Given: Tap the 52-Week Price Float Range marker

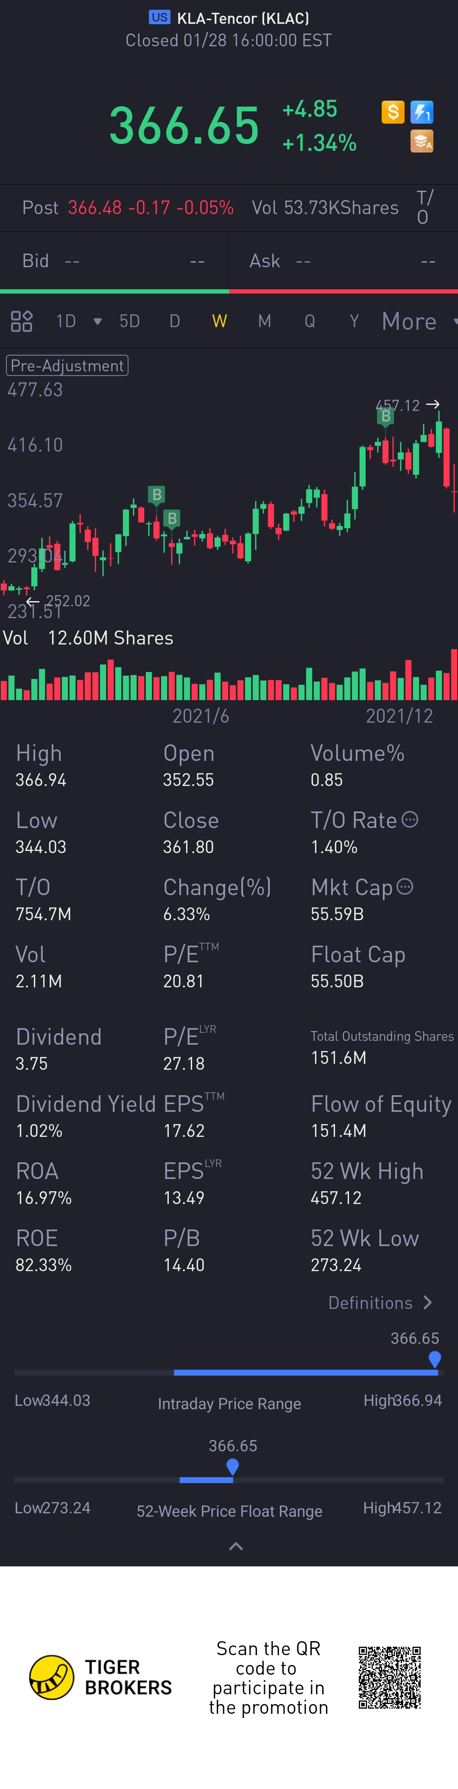Looking at the screenshot, I should pos(233,1466).
